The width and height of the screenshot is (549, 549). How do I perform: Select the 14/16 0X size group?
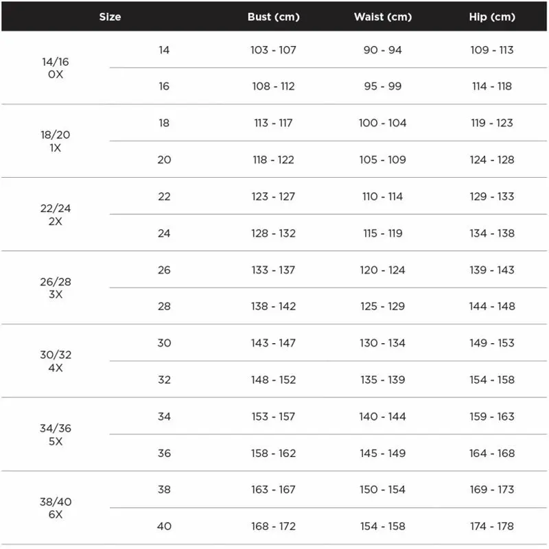click(56, 68)
